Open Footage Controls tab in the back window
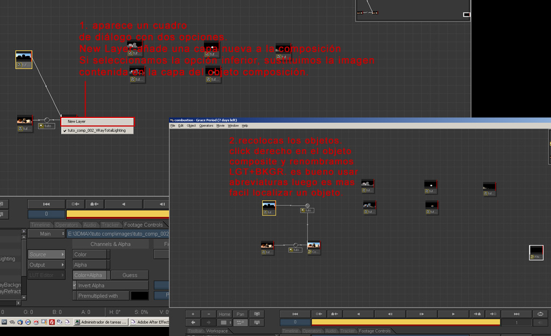The height and width of the screenshot is (336, 551). pyautogui.click(x=143, y=225)
